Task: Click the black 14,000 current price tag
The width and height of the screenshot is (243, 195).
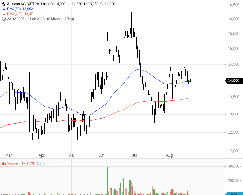Action: (x=234, y=80)
